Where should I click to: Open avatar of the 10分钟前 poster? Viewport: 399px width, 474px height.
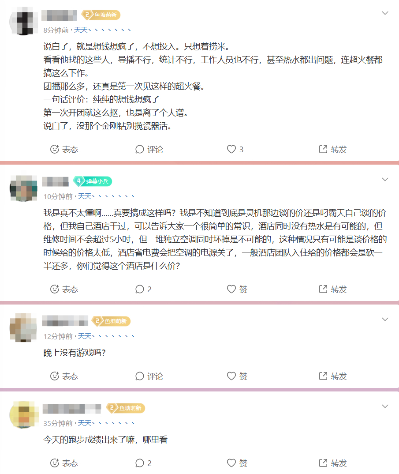pos(23,188)
